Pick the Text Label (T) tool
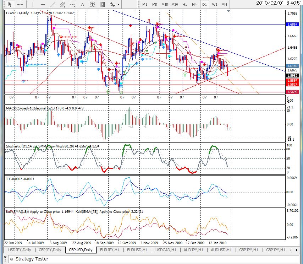The height and width of the screenshot is (264, 303). click(x=93, y=4)
